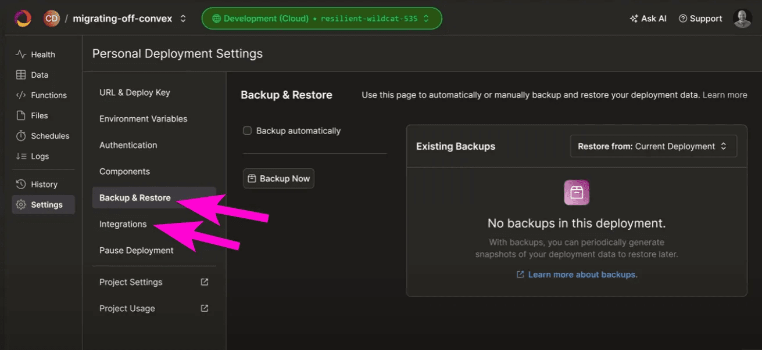Enable the Backup automatically checkbox
The width and height of the screenshot is (762, 350).
coord(247,131)
